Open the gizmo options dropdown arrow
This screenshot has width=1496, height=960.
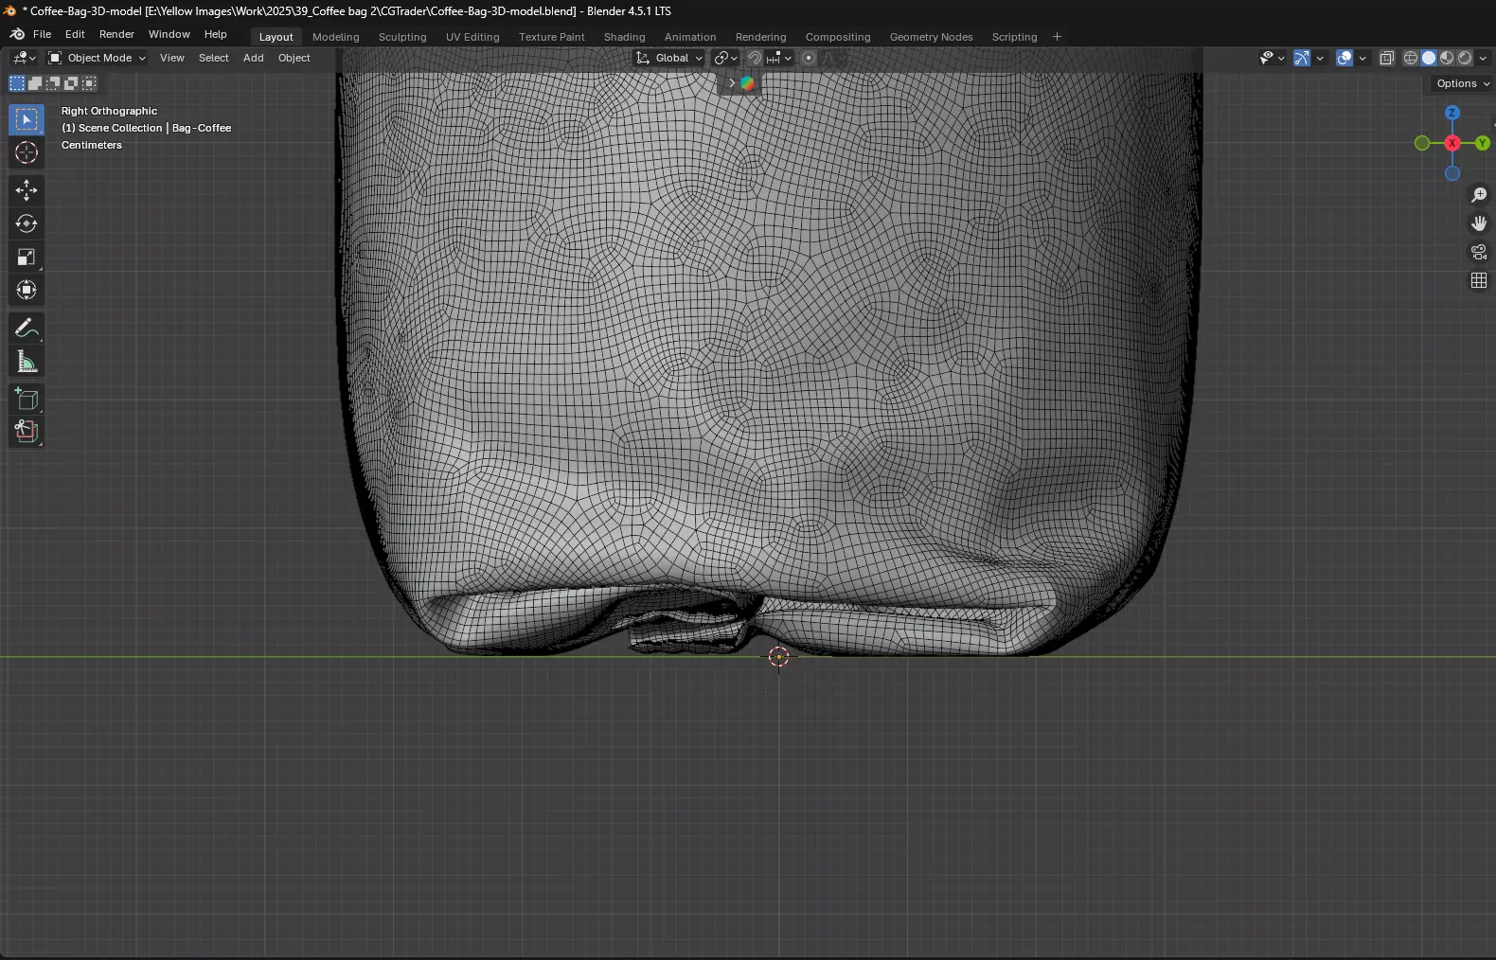click(x=1320, y=58)
